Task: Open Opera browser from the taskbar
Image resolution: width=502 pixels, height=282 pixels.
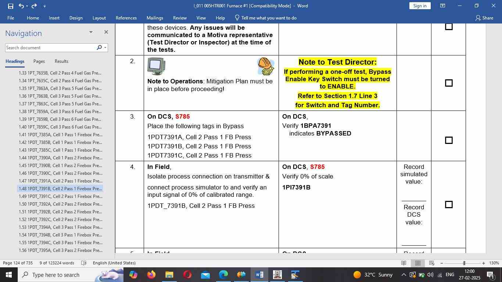Action: [x=187, y=275]
